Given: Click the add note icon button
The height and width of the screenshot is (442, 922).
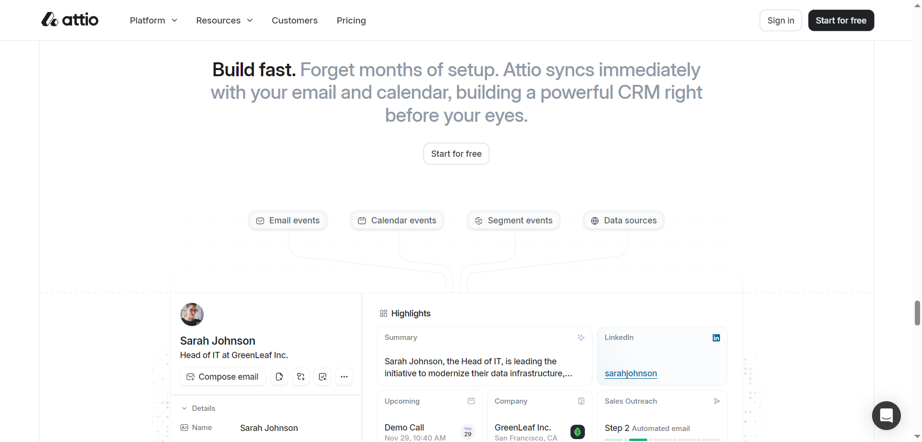Looking at the screenshot, I should tap(279, 377).
